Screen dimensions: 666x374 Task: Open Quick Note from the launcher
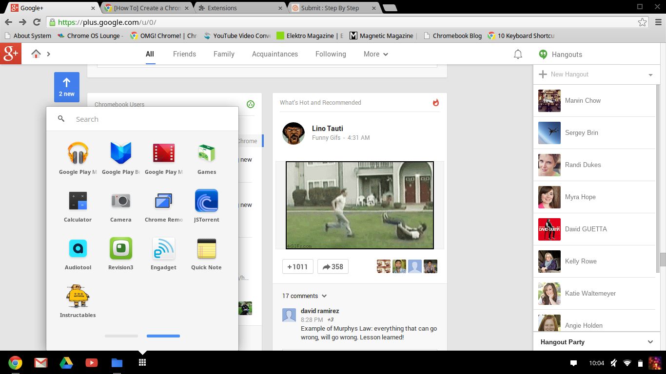tap(206, 248)
